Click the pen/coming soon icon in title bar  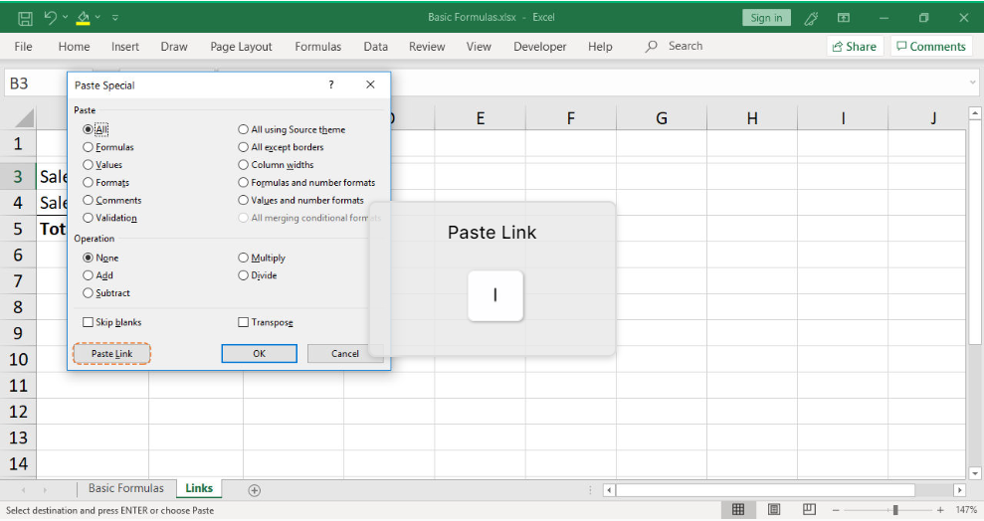pos(811,18)
